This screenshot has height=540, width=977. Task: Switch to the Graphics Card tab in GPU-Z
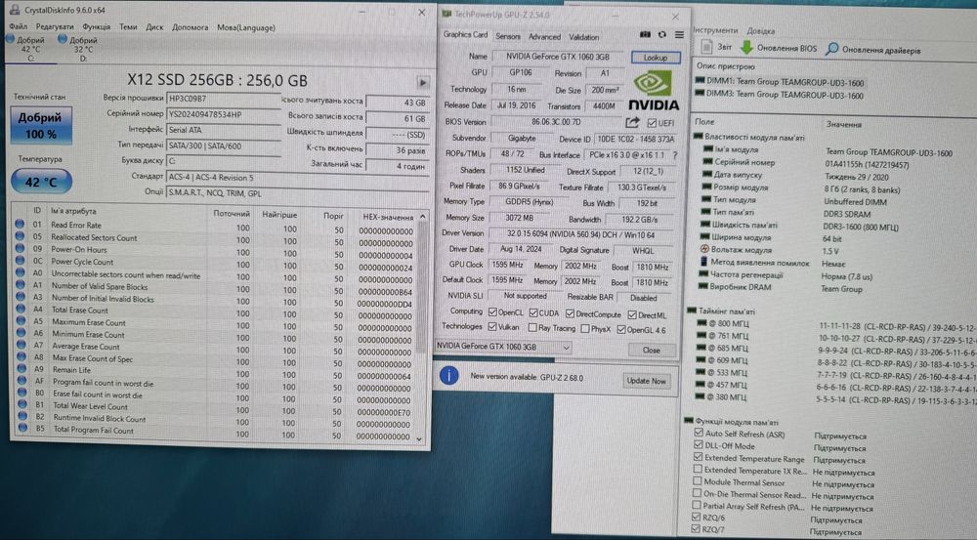pyautogui.click(x=465, y=35)
